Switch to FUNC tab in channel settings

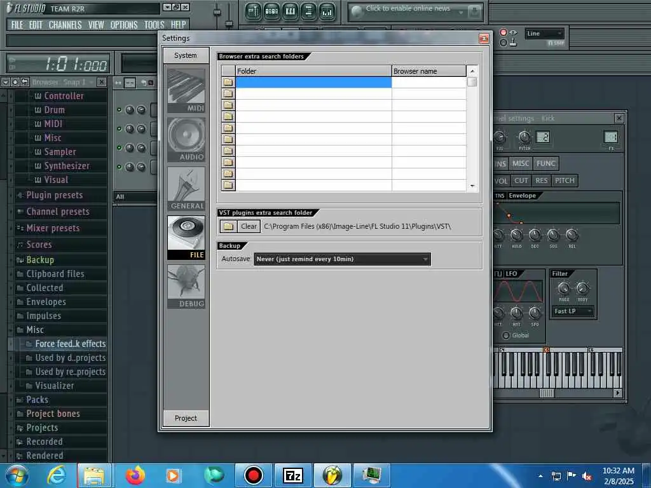coord(545,163)
